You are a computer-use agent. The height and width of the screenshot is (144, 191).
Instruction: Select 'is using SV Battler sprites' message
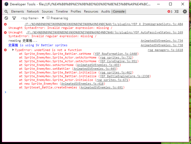coord(43,45)
